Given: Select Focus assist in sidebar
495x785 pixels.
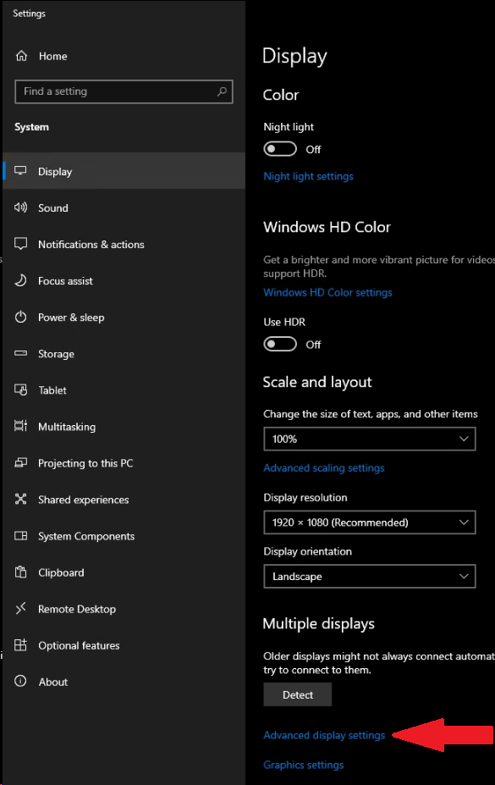Looking at the screenshot, I should pyautogui.click(x=124, y=281).
